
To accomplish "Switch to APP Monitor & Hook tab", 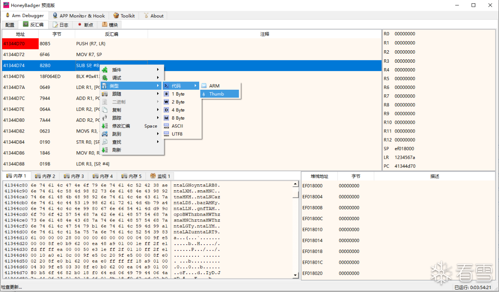I will [79, 16].
